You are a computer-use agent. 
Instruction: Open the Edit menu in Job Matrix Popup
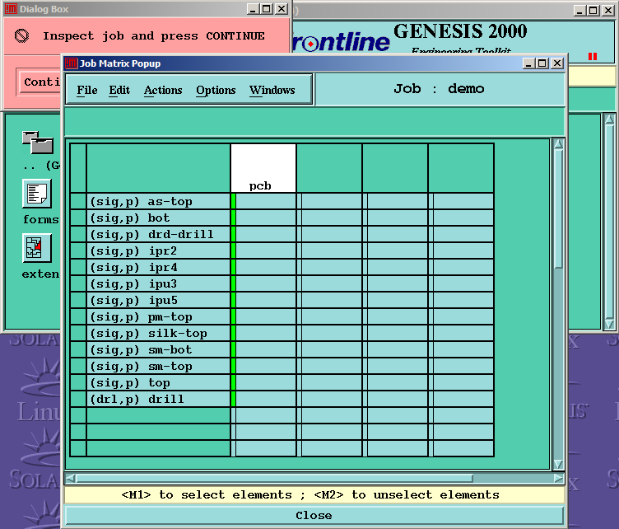click(x=119, y=90)
